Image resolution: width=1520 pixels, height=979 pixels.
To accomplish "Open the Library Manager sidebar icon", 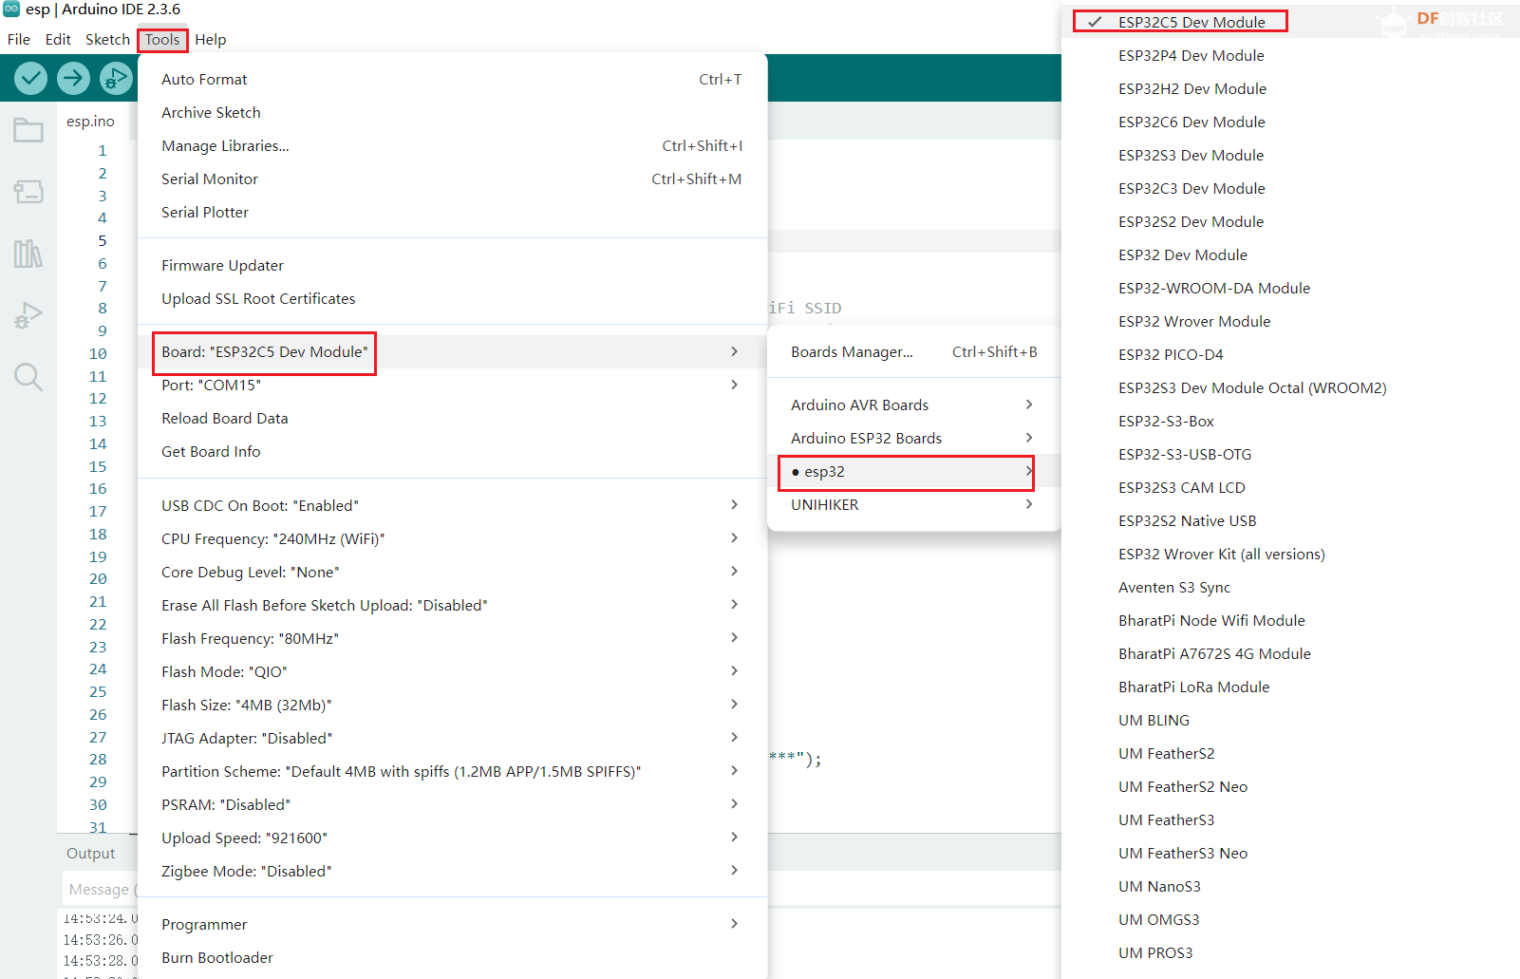I will [28, 254].
